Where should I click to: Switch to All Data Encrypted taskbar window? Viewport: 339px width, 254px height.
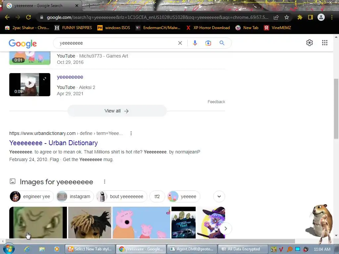point(243,249)
